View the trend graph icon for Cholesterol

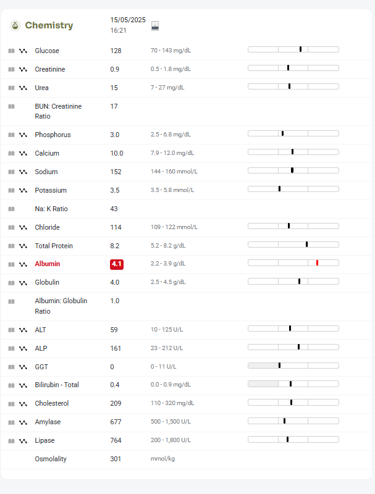point(23,404)
